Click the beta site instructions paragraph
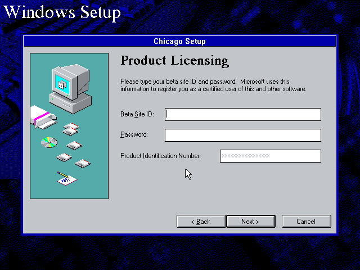This screenshot has width=360, height=270. pyautogui.click(x=213, y=85)
